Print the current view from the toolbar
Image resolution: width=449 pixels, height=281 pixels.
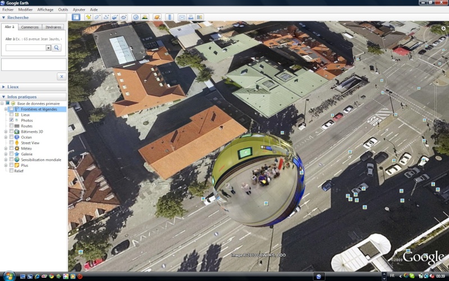[190, 17]
